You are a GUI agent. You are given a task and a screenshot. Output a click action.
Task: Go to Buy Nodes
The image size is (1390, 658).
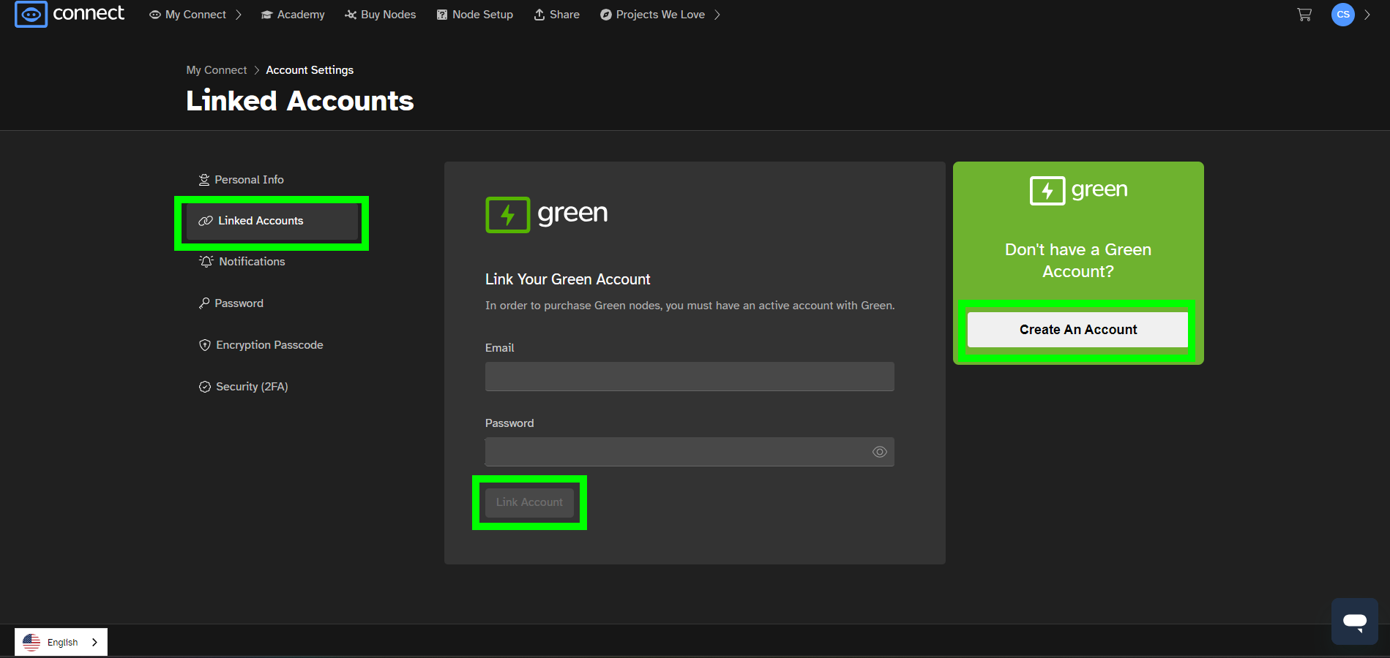pos(380,15)
